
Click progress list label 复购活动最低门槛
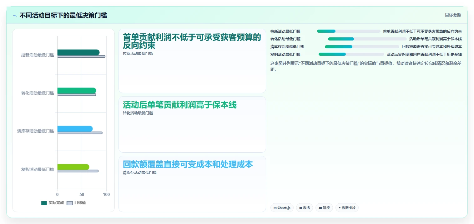(x=285, y=54)
